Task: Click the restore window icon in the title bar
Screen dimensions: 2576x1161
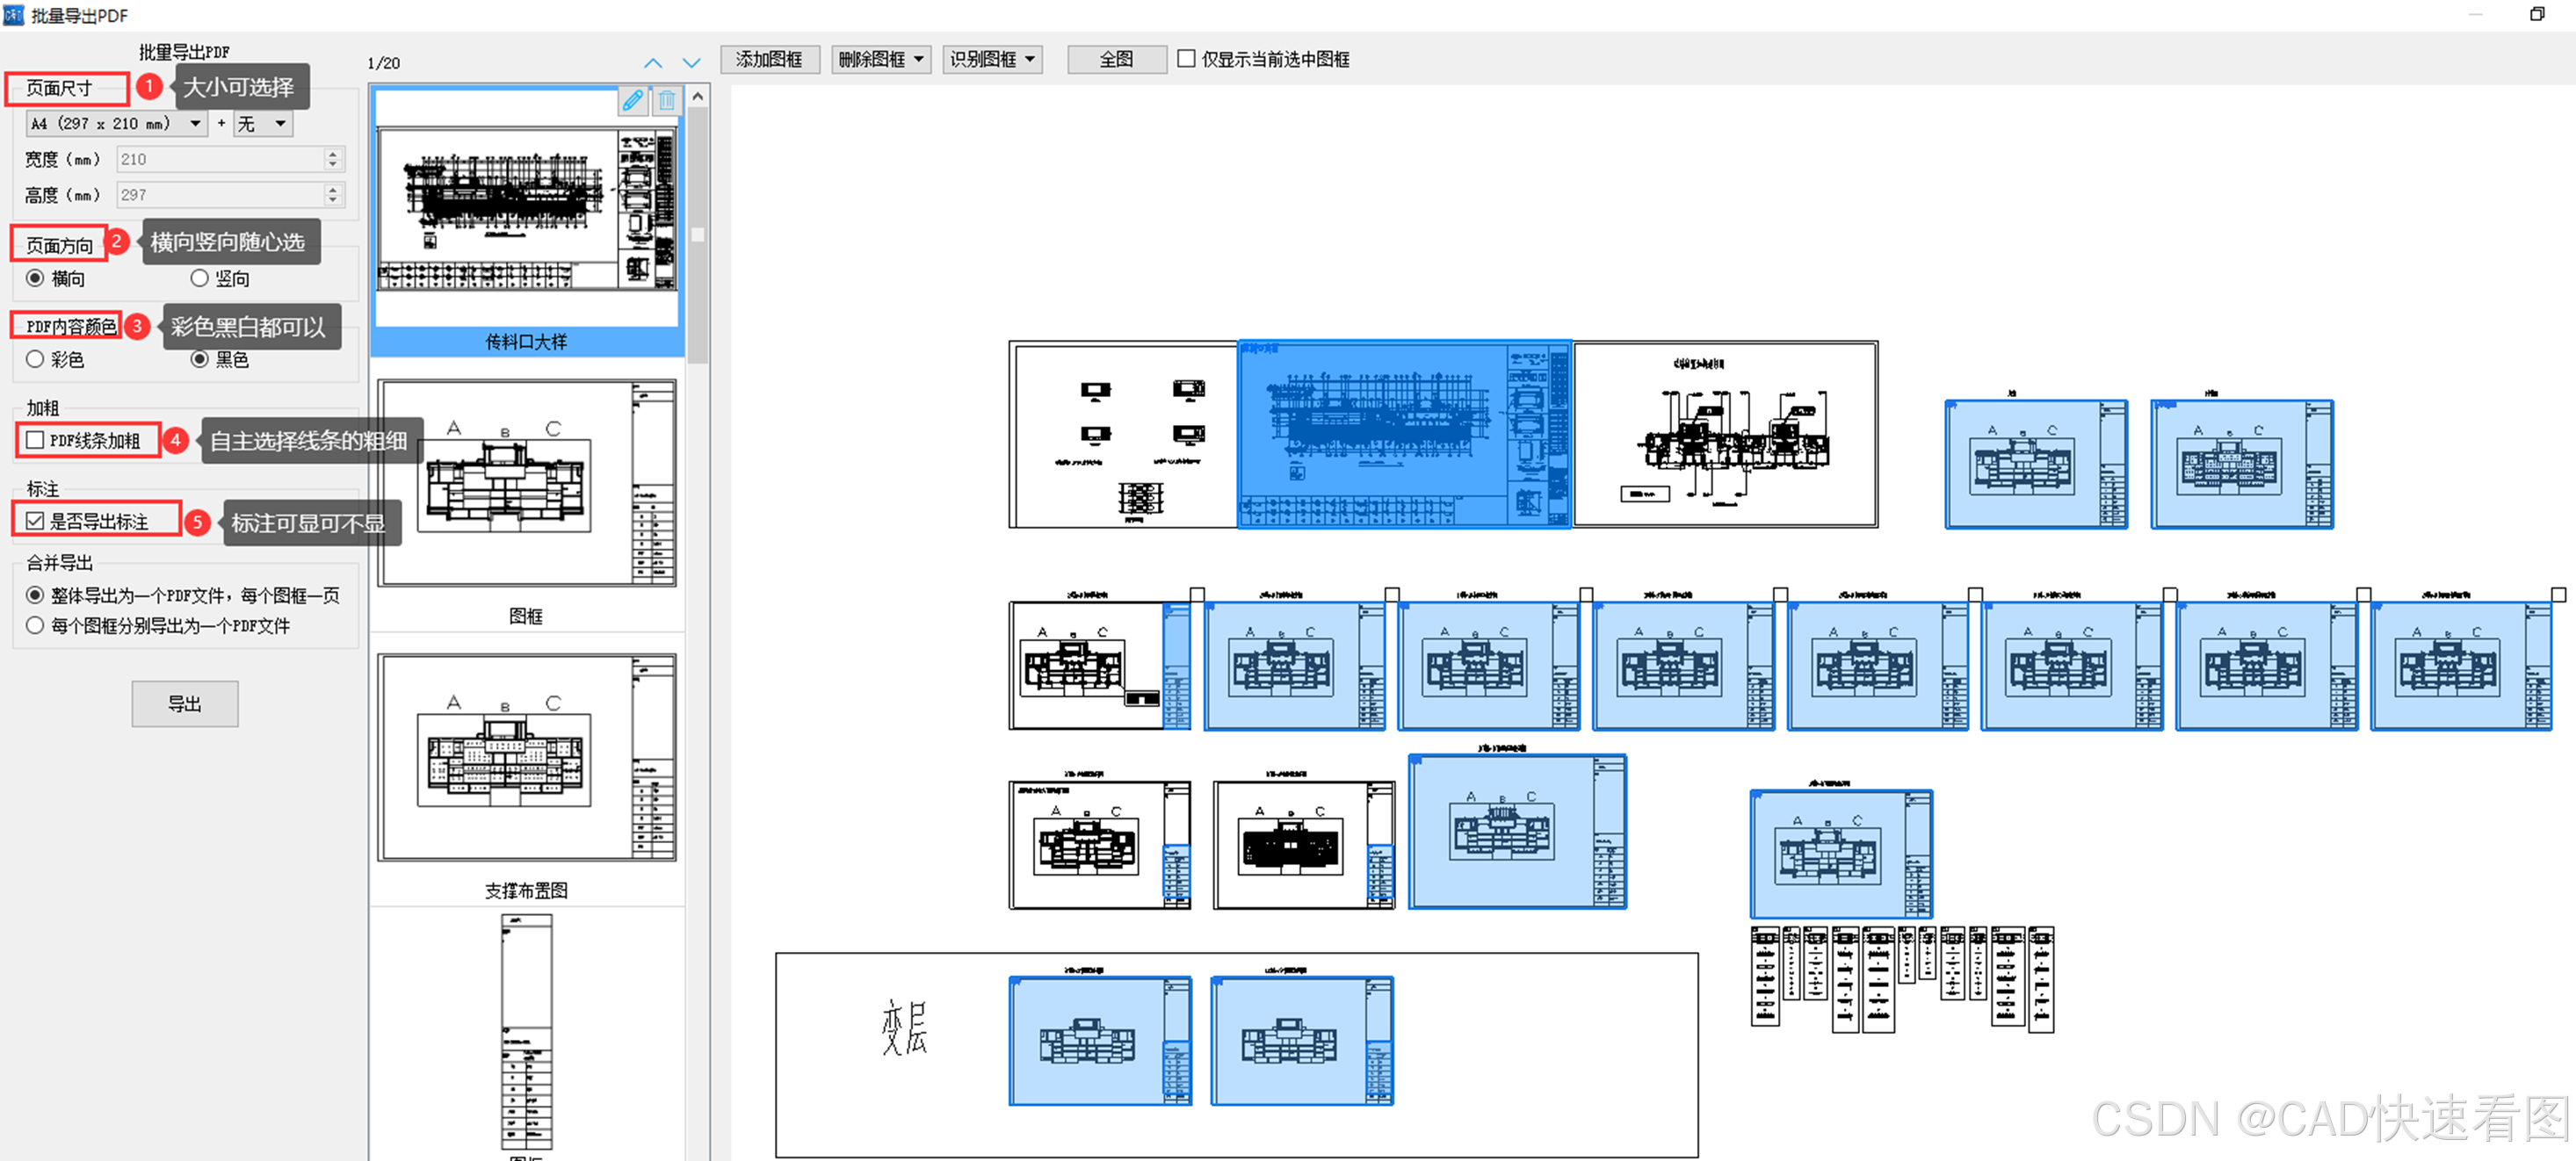Action: [2536, 14]
